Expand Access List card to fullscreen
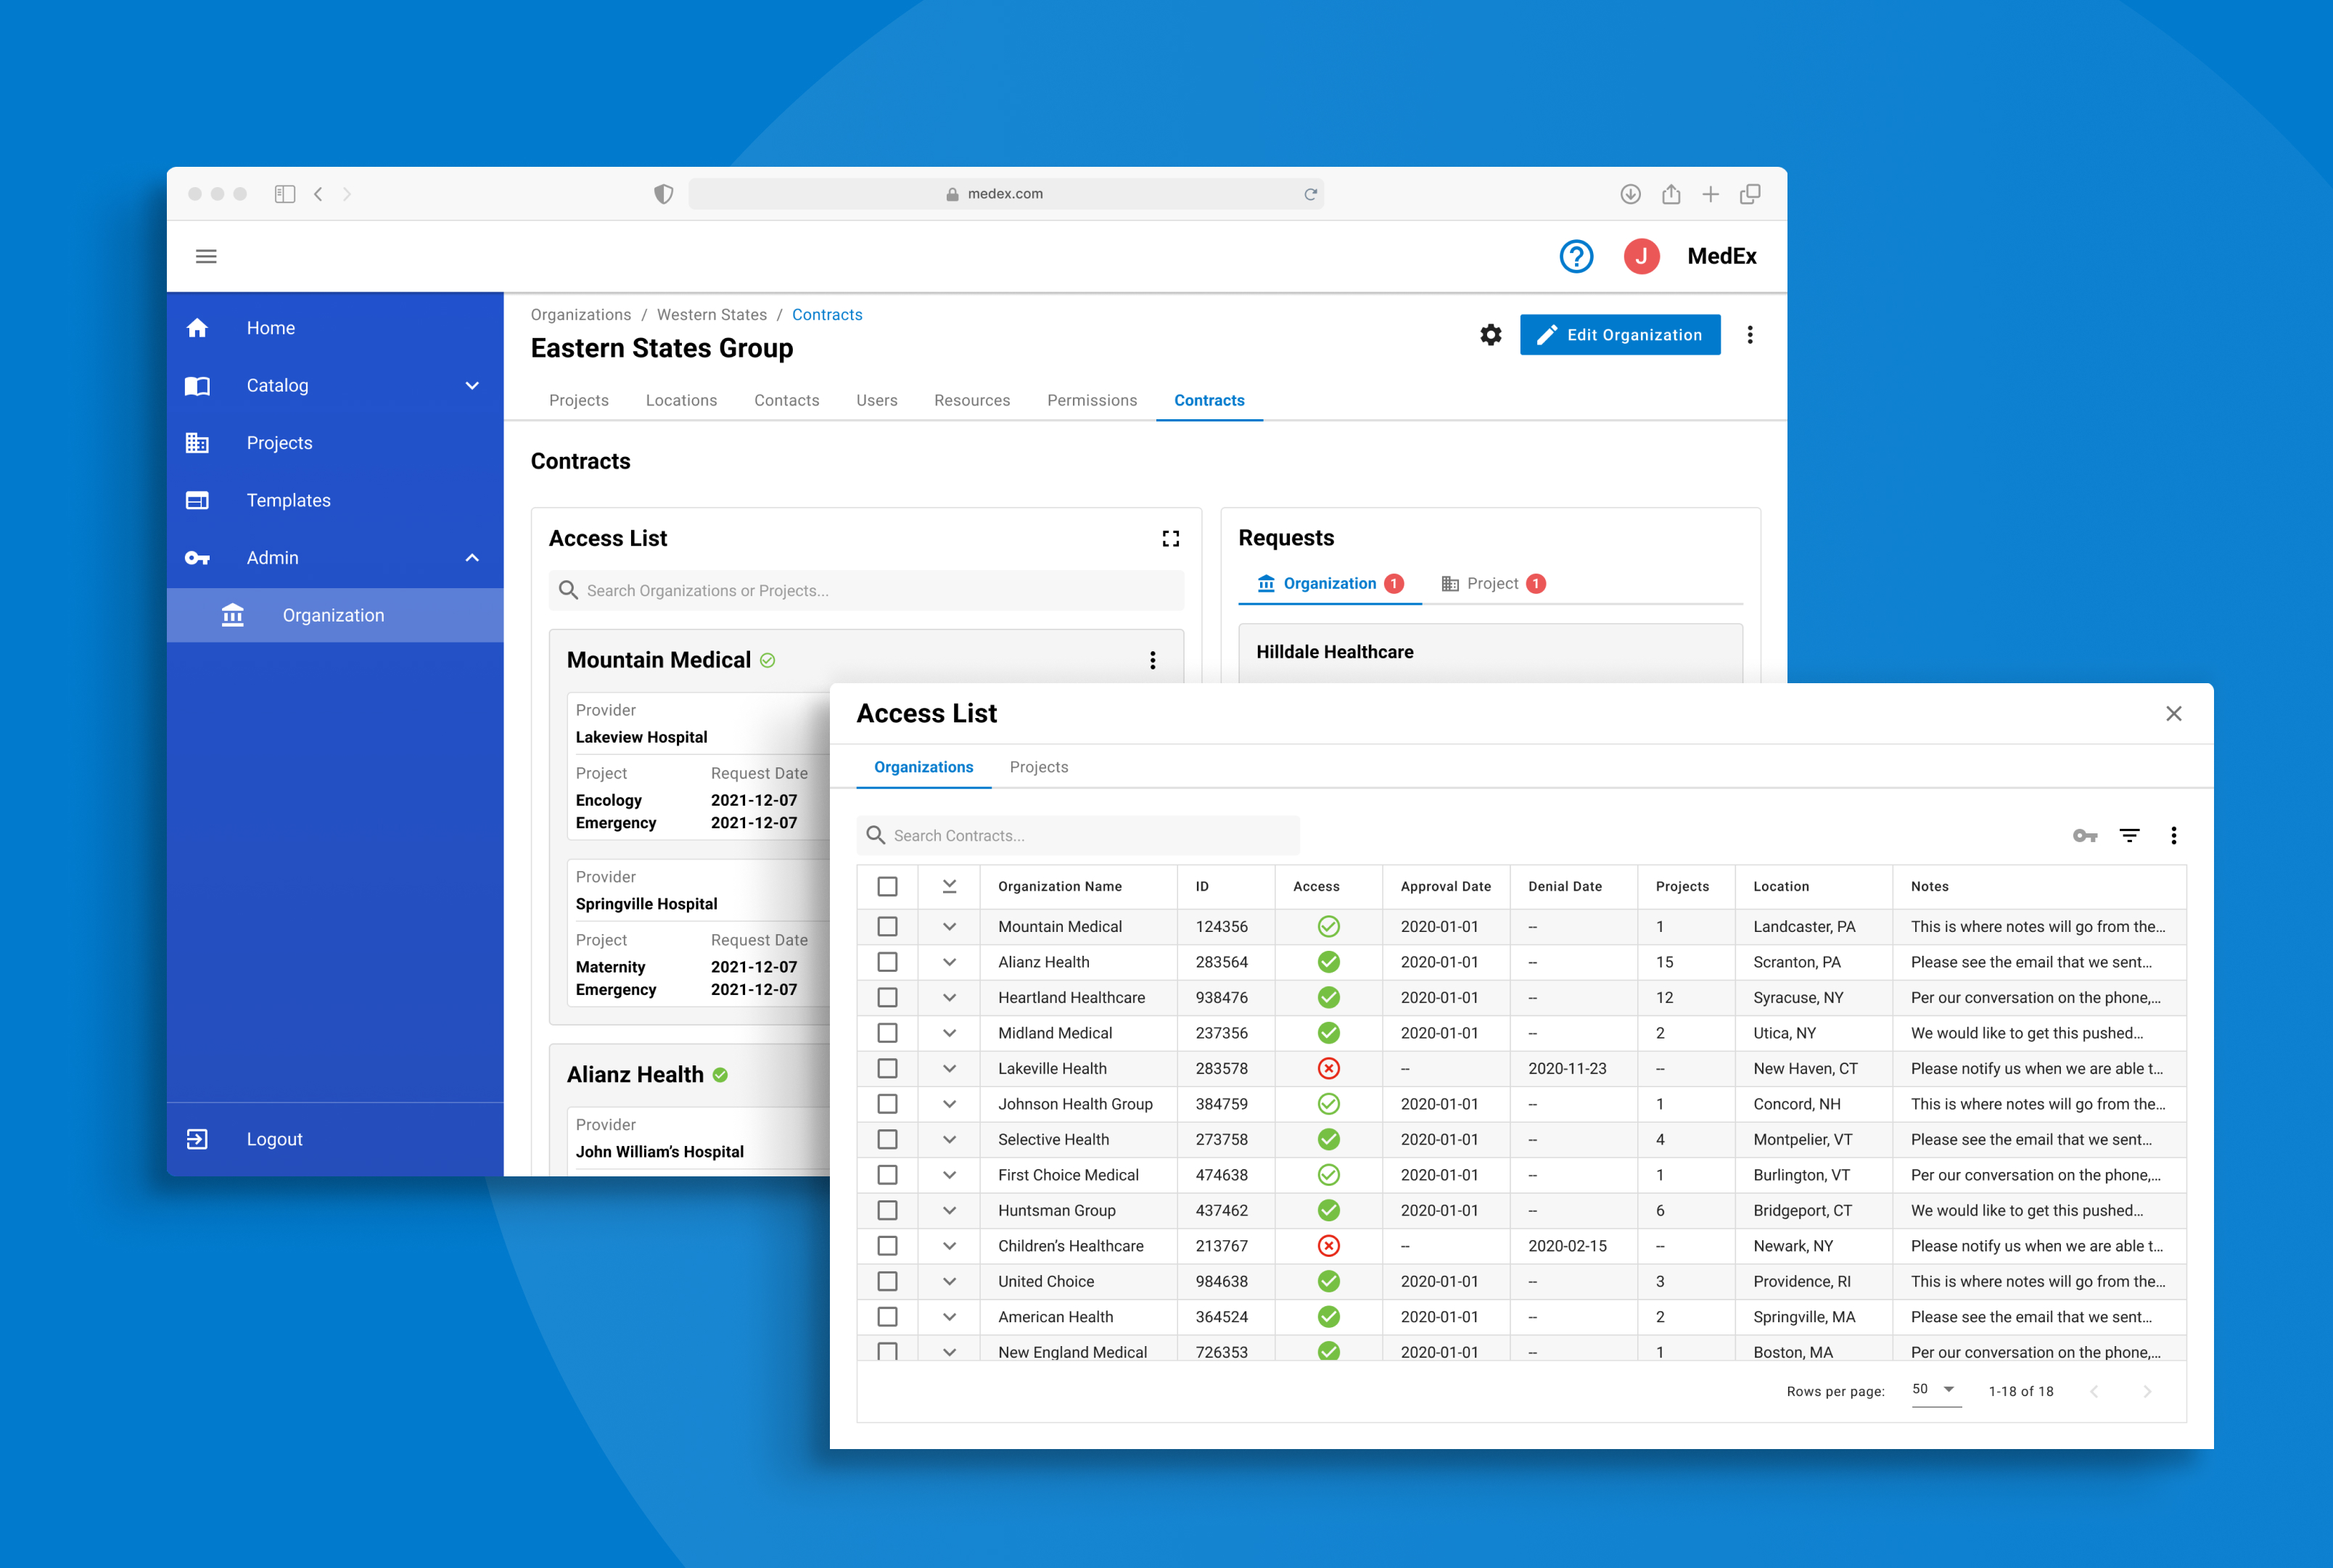 pos(1170,538)
